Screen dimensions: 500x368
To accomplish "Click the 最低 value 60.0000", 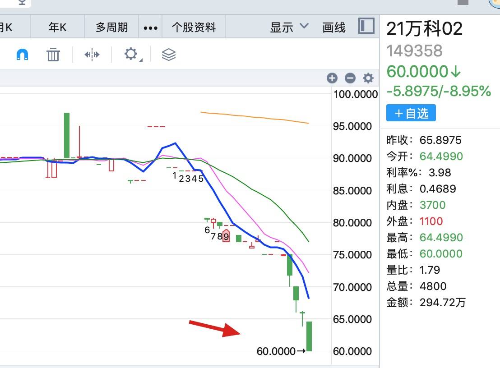I will [441, 253].
